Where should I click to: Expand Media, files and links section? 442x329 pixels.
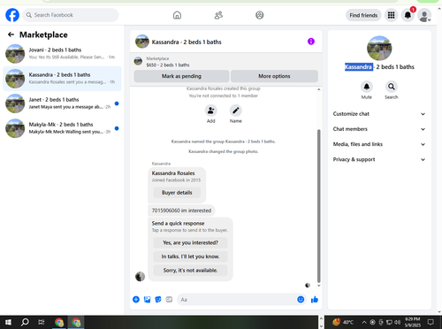(x=379, y=144)
